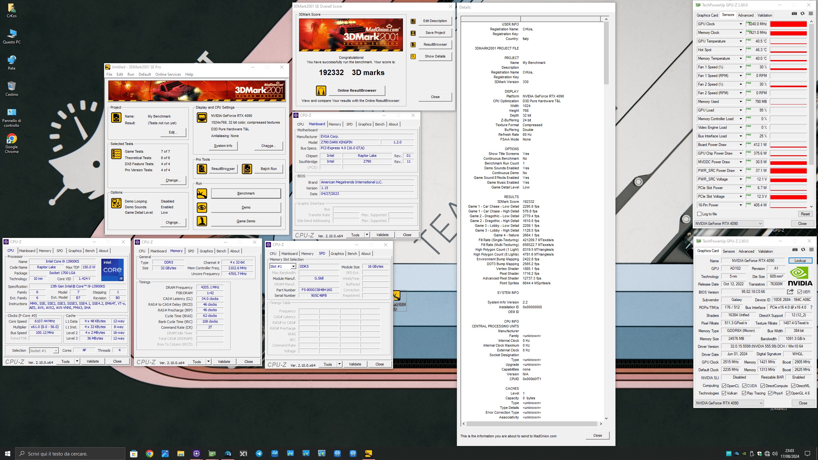
Task: Click the Edit Description icon in score window
Action: coord(413,21)
